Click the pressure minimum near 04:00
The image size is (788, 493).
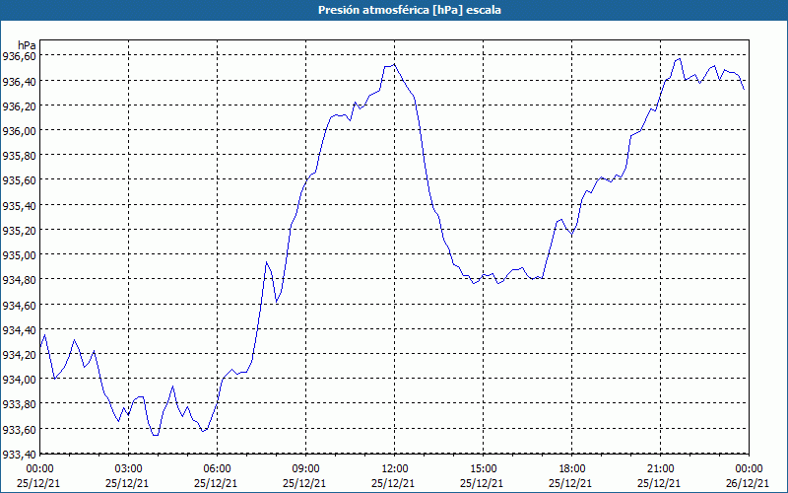click(x=156, y=435)
